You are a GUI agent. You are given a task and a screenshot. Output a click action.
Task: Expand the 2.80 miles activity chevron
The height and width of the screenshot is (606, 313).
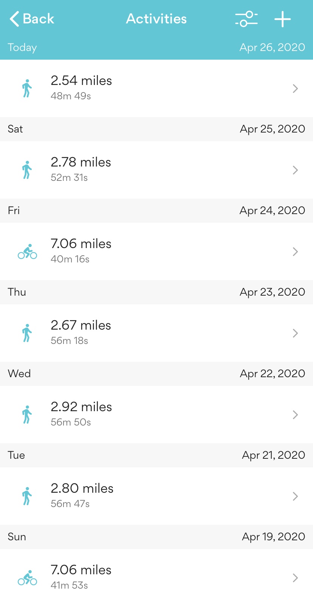click(295, 496)
